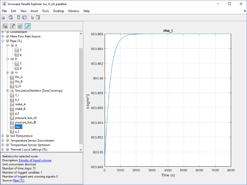The width and height of the screenshot is (247, 185).
Task: Select SimulationStatistics (ZeroCrossings) node
Action: point(39,91)
